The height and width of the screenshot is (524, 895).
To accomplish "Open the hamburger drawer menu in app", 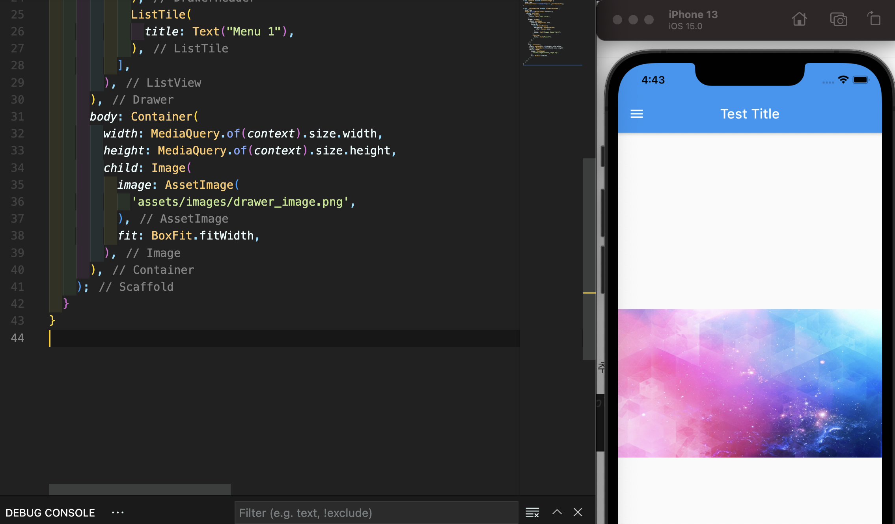I will click(x=636, y=114).
